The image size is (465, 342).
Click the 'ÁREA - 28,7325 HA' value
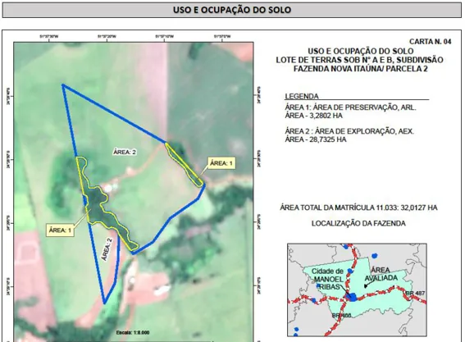point(316,139)
